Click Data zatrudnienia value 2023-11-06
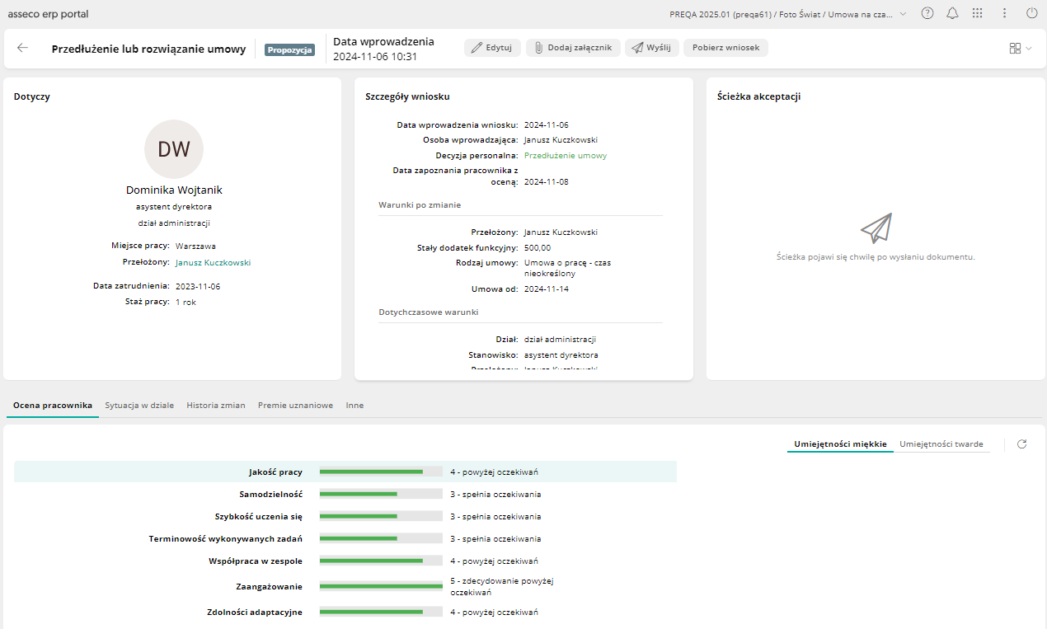This screenshot has width=1047, height=629. [198, 286]
